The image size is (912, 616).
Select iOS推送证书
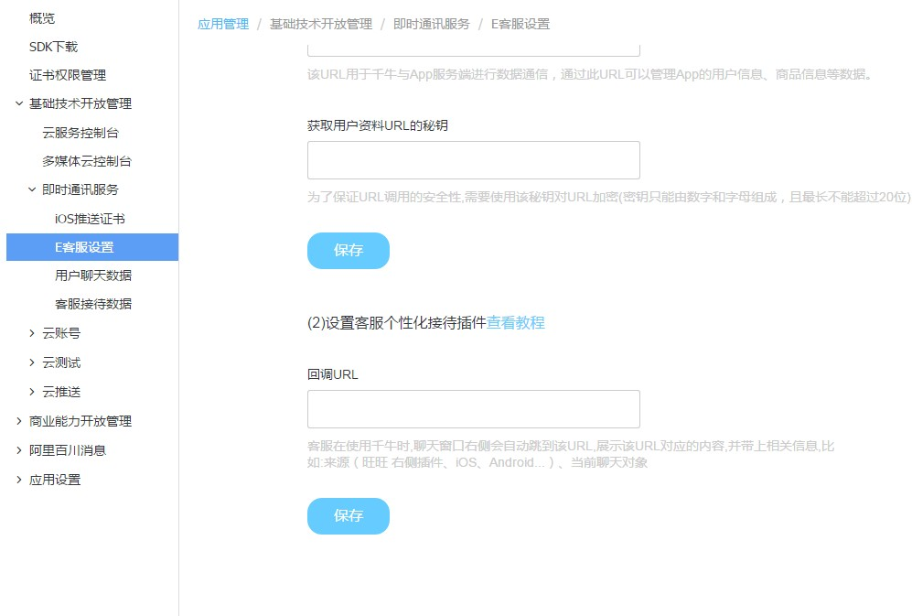pyautogui.click(x=90, y=219)
